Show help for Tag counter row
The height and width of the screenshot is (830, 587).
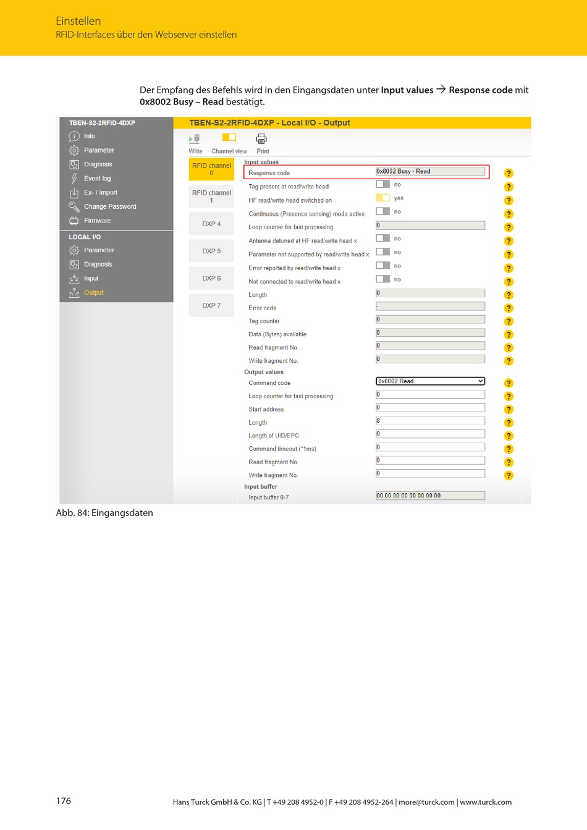[509, 321]
